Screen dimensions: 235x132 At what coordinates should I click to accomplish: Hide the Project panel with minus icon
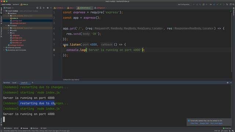(x=51, y=8)
